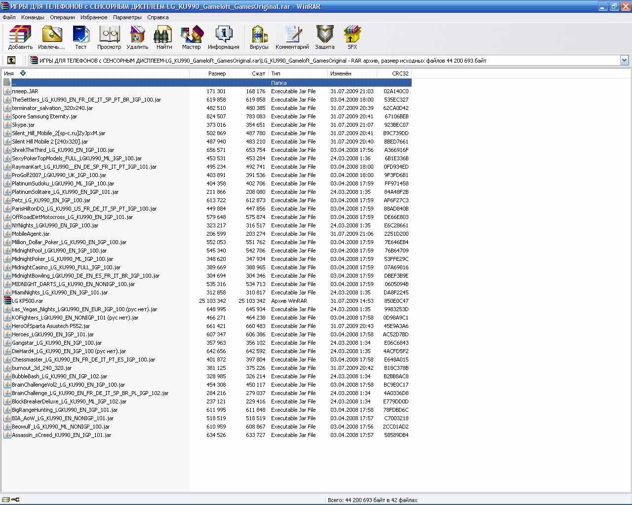Click the jar file icon next to Skype.jar
Image resolution: width=632 pixels, height=505 pixels.
pyautogui.click(x=7, y=125)
